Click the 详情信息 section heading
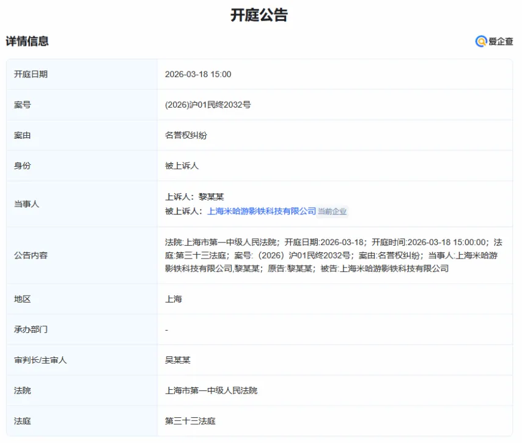Viewport: 522px width, 443px height. pos(28,41)
